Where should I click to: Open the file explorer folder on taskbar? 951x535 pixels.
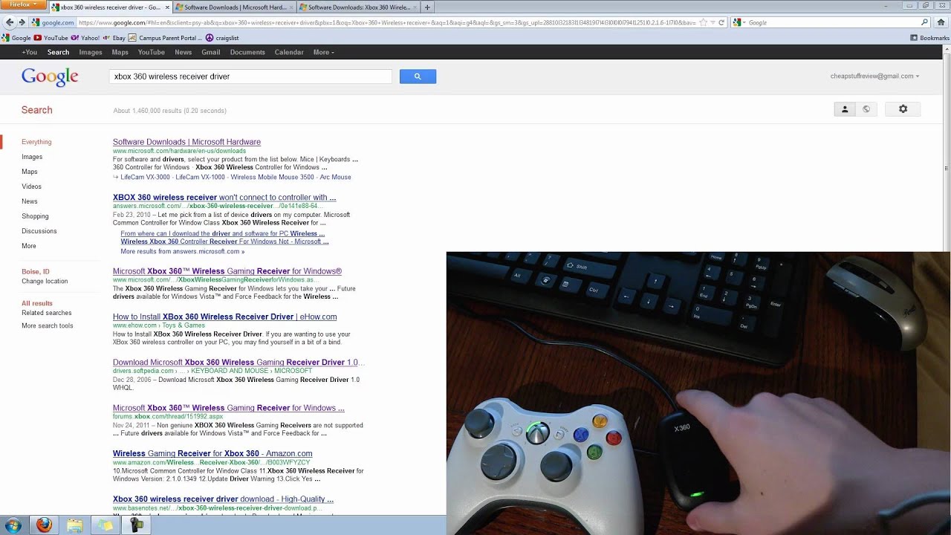coord(74,525)
